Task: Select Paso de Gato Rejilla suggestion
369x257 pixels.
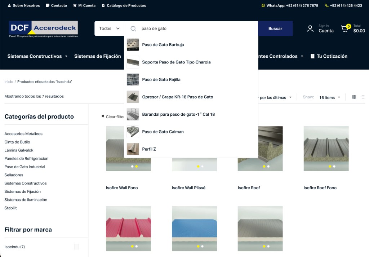Action: point(161,80)
